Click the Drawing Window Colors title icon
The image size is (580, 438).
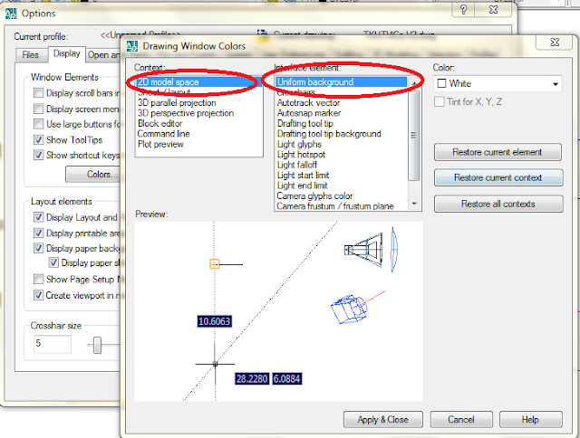click(x=132, y=46)
